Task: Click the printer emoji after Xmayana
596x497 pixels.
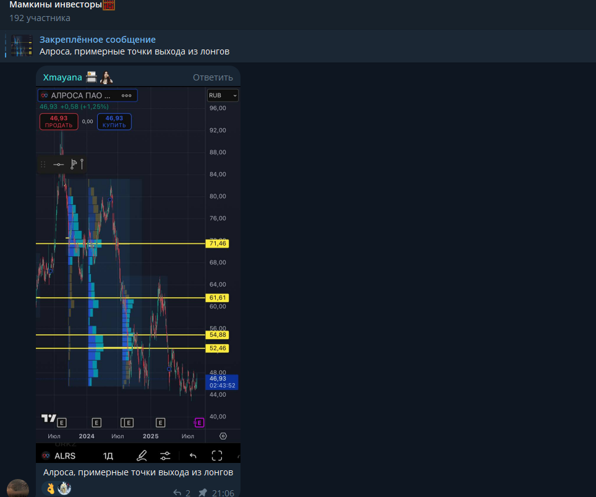Action: [92, 77]
